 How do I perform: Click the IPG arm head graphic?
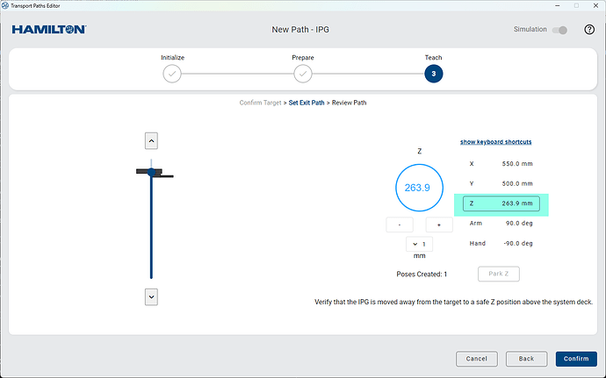point(152,173)
